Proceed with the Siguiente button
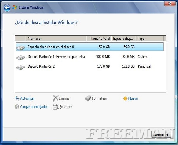The image size is (178, 145). pos(161,134)
